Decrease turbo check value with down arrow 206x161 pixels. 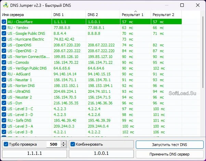click(63, 146)
